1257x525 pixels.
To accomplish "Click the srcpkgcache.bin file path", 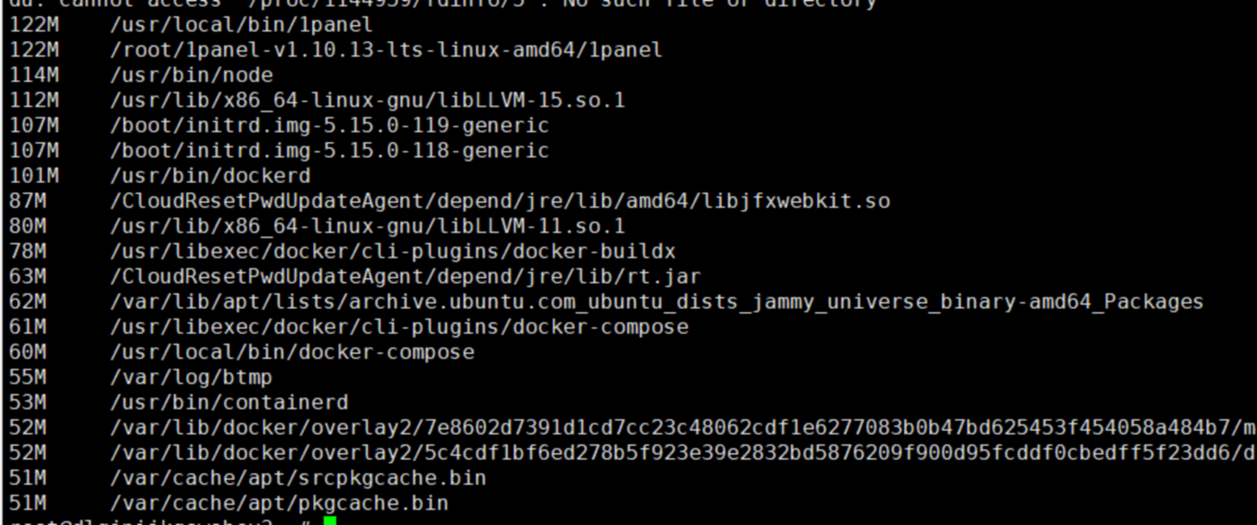I will (298, 478).
